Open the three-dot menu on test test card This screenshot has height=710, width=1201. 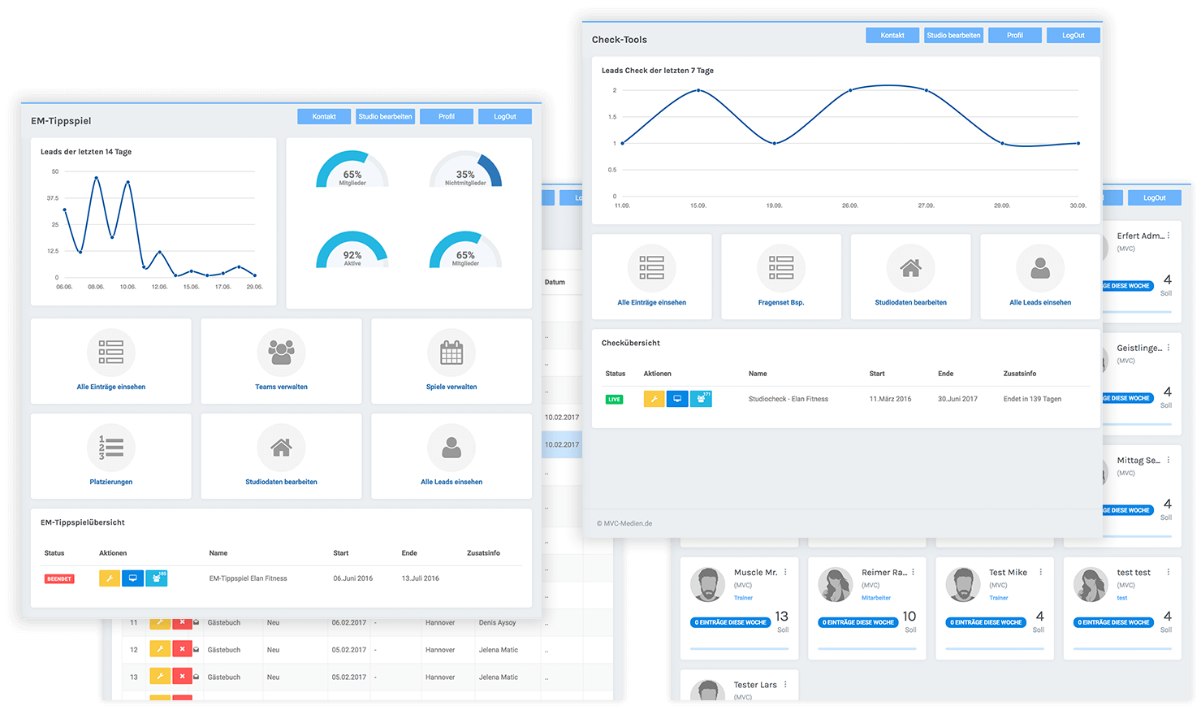click(1169, 572)
